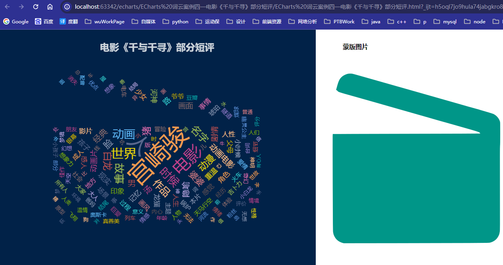Image resolution: width=503 pixels, height=265 pixels.
Task: Click the word 画面 in the word cloud
Action: [186, 106]
